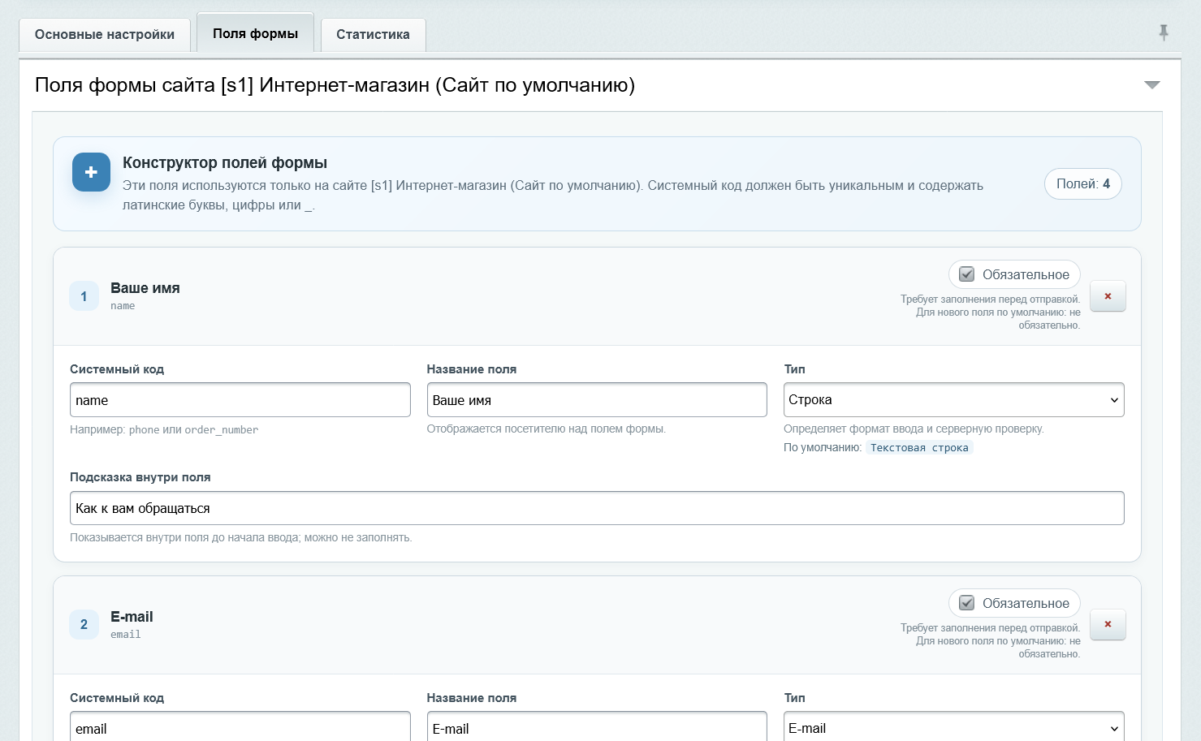Open the Тип dropdown showing Строка
This screenshot has height=741, width=1201.
click(x=953, y=400)
